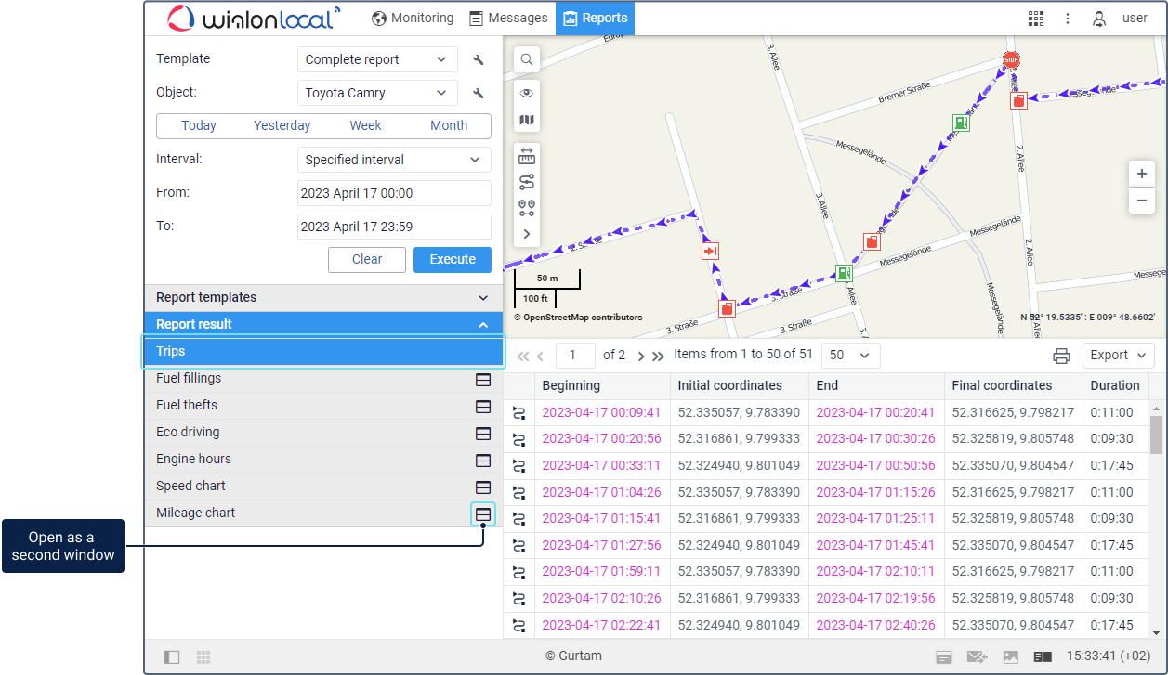
Task: Open the Export dropdown
Action: [1118, 356]
